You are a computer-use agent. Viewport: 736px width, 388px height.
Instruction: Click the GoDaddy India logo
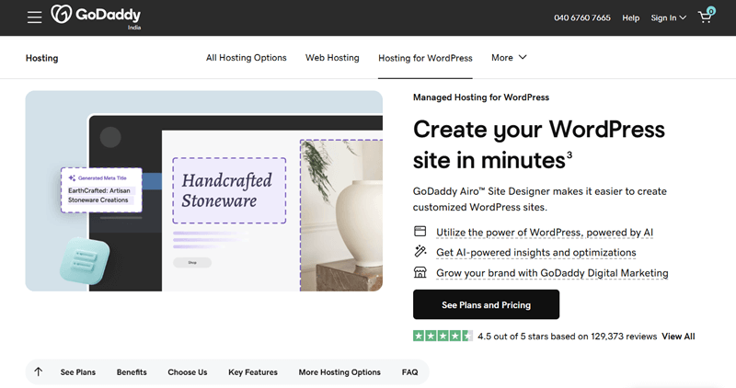96,17
